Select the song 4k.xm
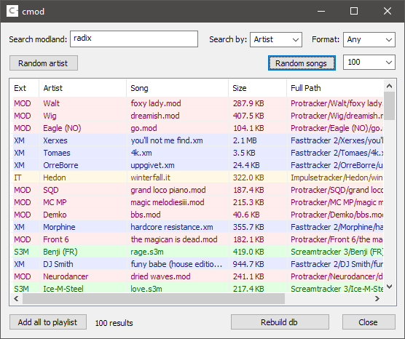Screen dimensions: 405x339 (x=141, y=153)
